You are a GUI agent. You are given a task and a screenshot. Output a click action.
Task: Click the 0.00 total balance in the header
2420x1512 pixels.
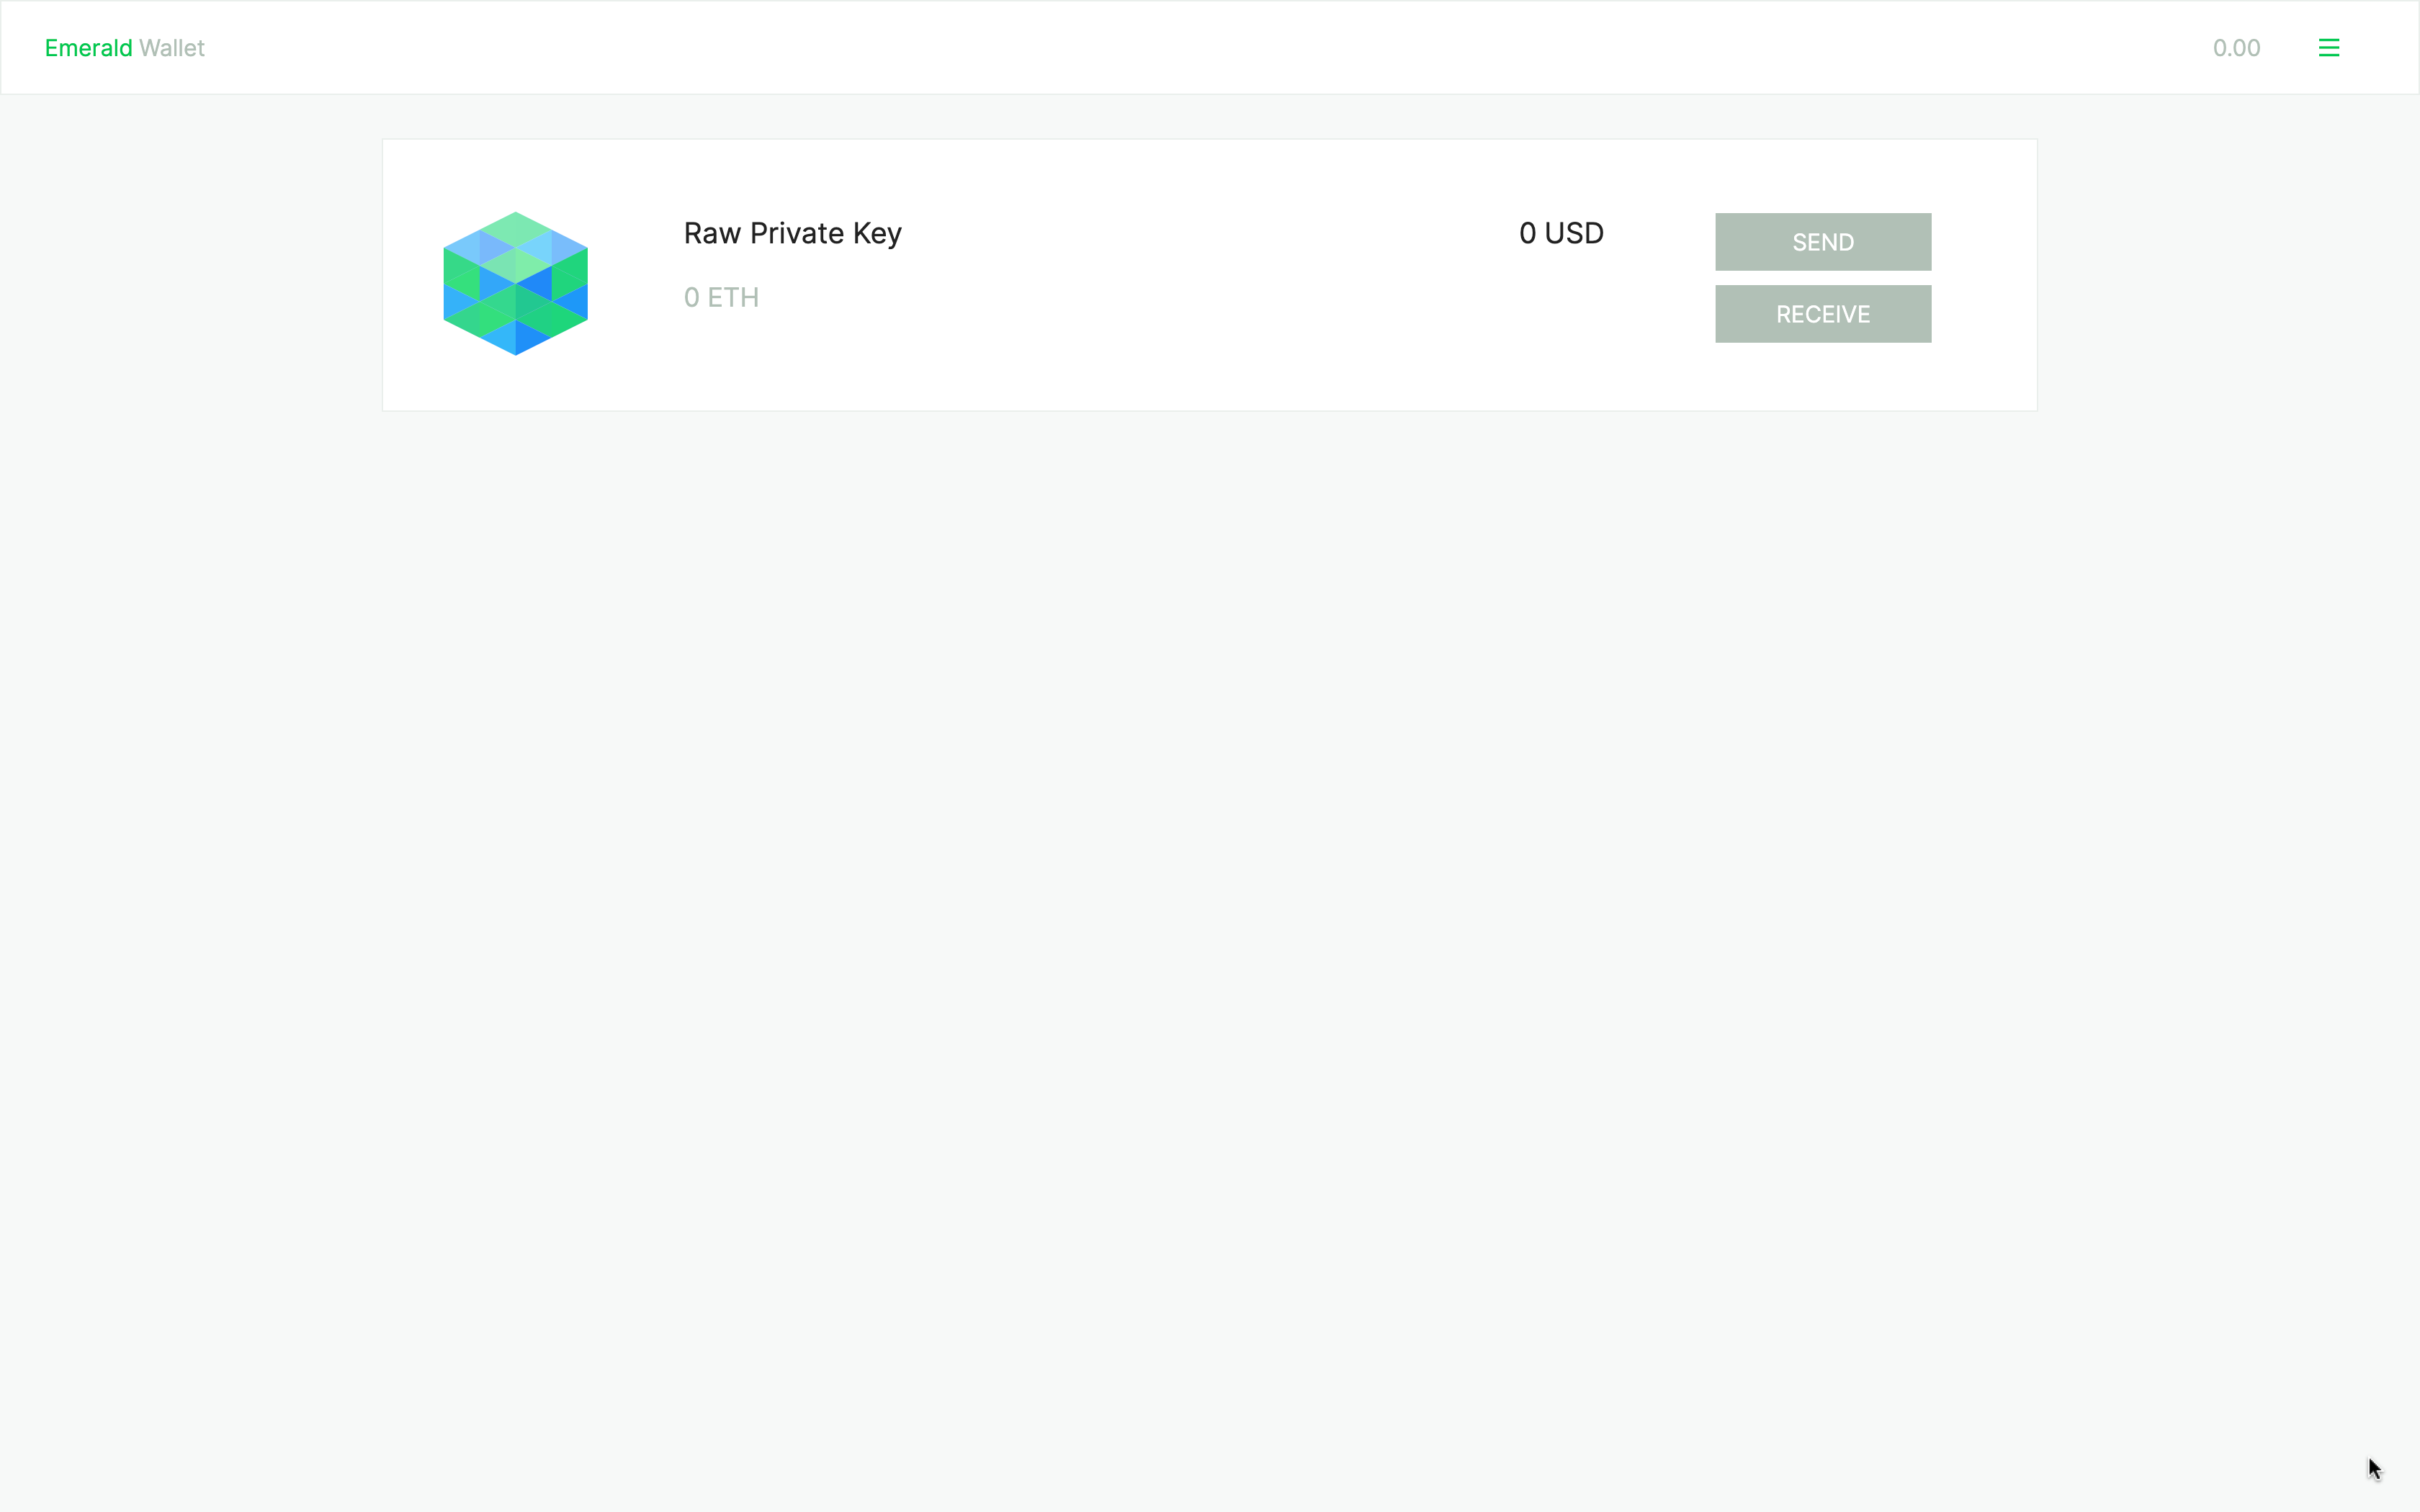coord(2236,48)
